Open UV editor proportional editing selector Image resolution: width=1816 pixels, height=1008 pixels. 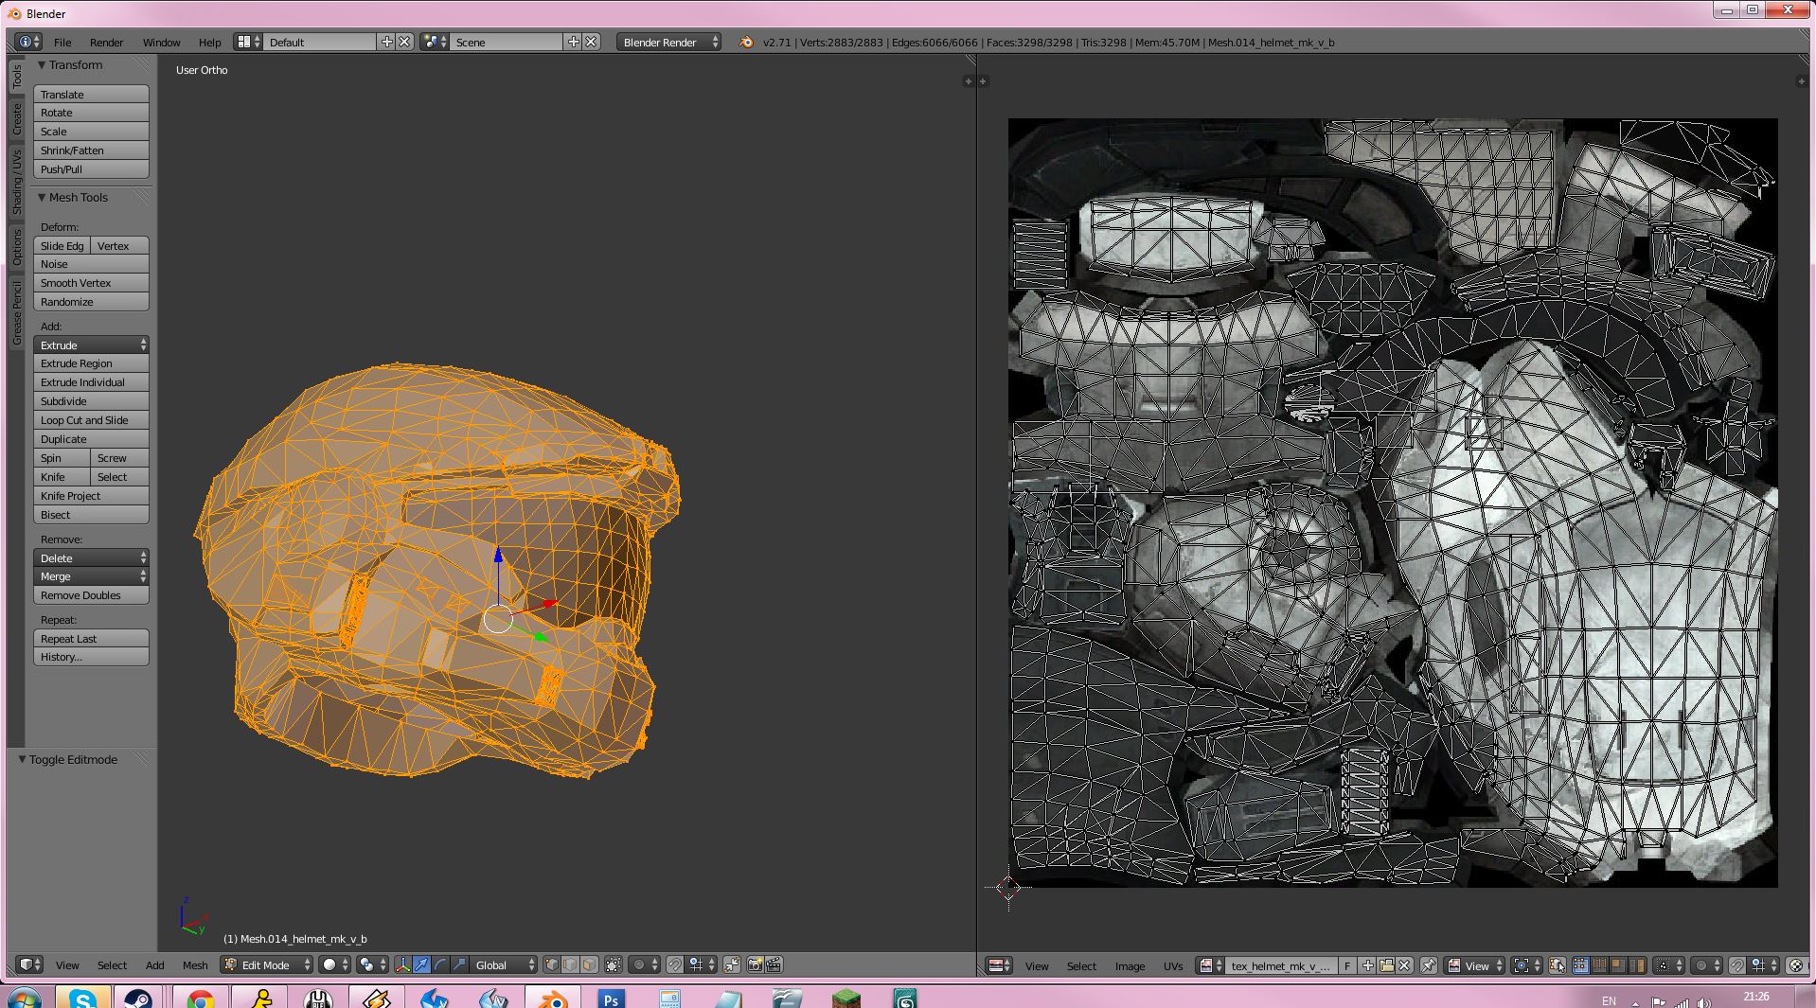tap(1706, 965)
